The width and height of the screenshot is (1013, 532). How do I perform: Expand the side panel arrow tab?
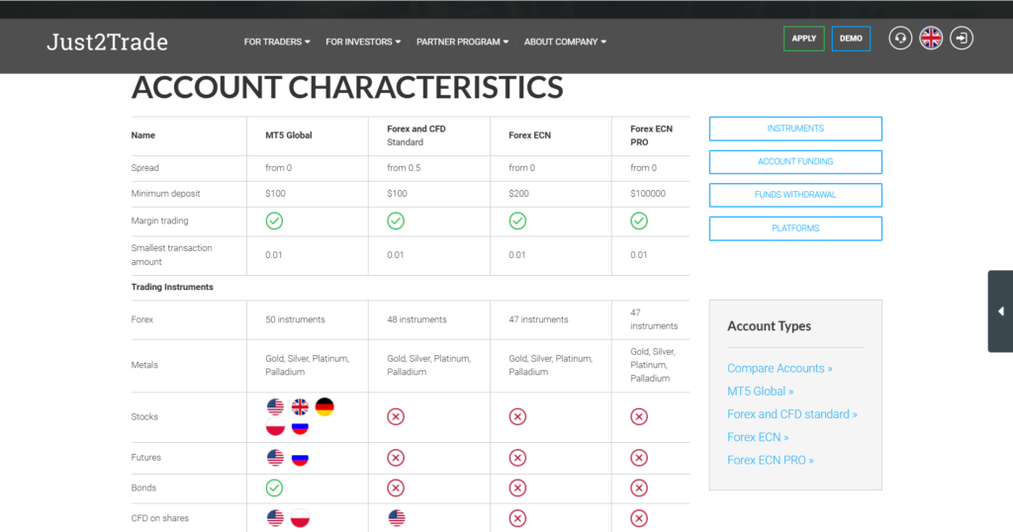click(x=1000, y=311)
